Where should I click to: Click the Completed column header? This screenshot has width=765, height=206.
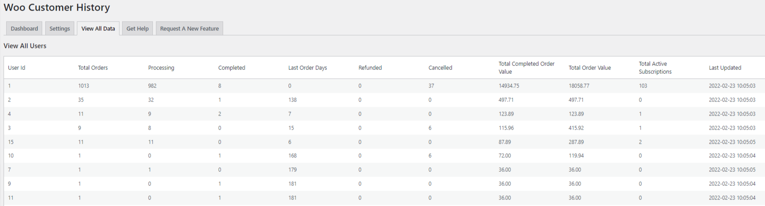point(231,68)
